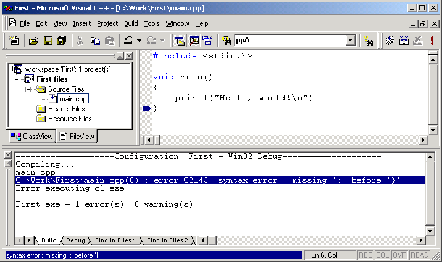Close the workspace panel with its X button
The image size is (442, 262).
pyautogui.click(x=129, y=56)
